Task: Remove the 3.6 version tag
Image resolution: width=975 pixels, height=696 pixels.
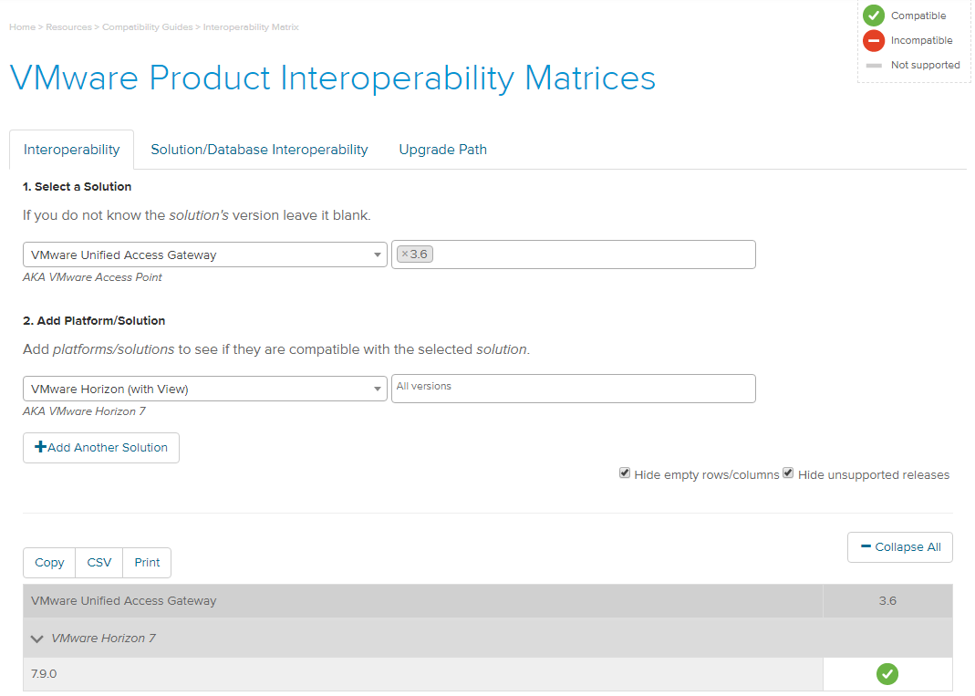Action: 404,255
